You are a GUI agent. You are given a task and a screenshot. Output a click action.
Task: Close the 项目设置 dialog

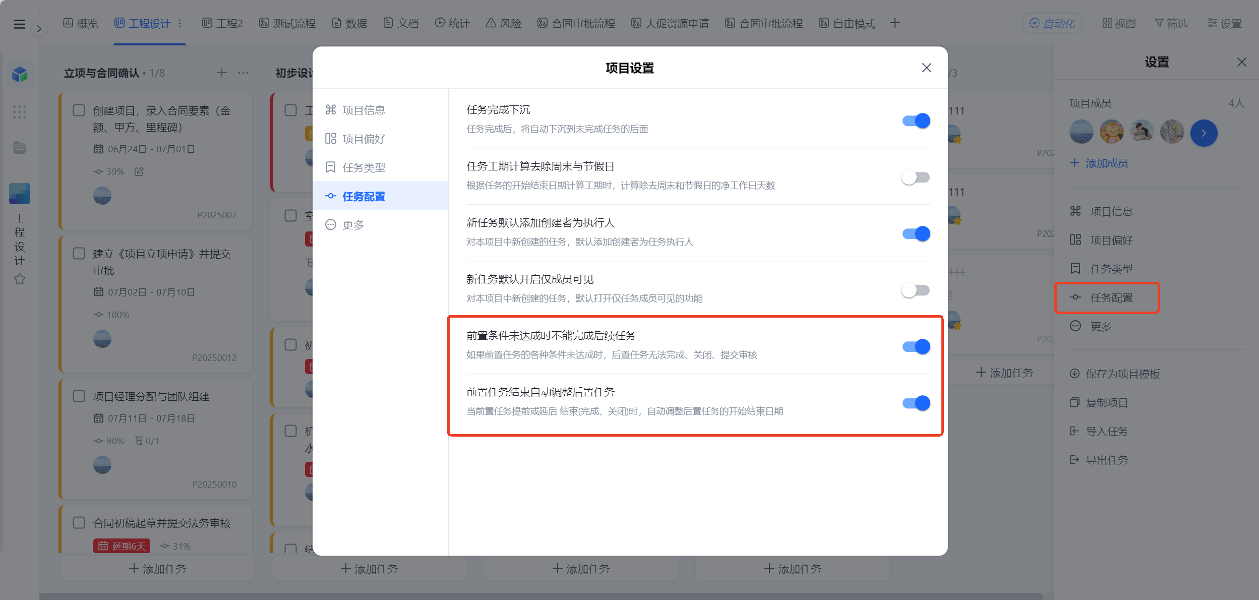click(x=927, y=68)
